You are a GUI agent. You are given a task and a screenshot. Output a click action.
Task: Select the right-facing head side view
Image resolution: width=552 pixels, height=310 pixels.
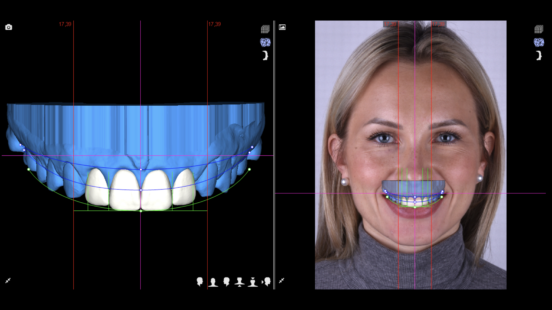click(x=200, y=282)
